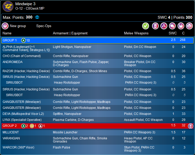Click the O-12 faction logo
This screenshot has height=155, width=195.
coord(8,6)
